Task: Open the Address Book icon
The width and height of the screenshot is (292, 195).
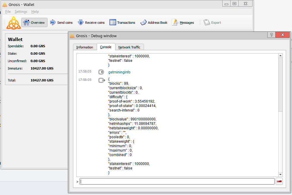Action: 143,22
